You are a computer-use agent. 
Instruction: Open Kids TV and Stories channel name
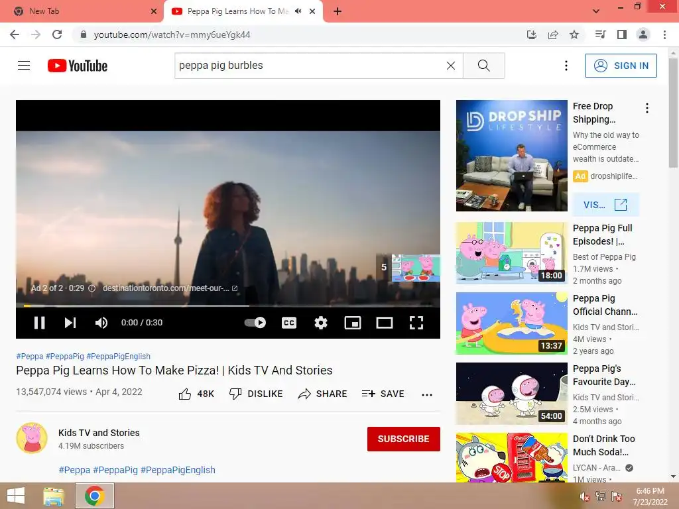99,433
